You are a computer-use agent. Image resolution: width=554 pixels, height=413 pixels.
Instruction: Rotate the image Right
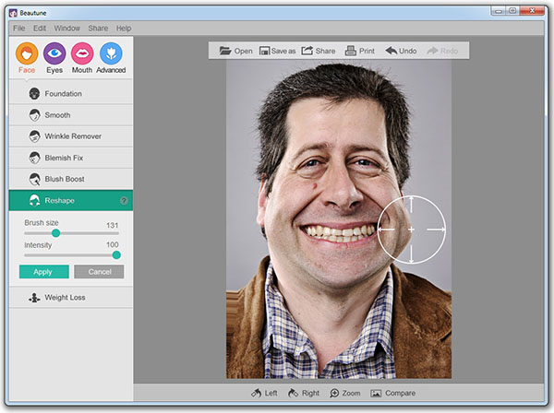303,394
